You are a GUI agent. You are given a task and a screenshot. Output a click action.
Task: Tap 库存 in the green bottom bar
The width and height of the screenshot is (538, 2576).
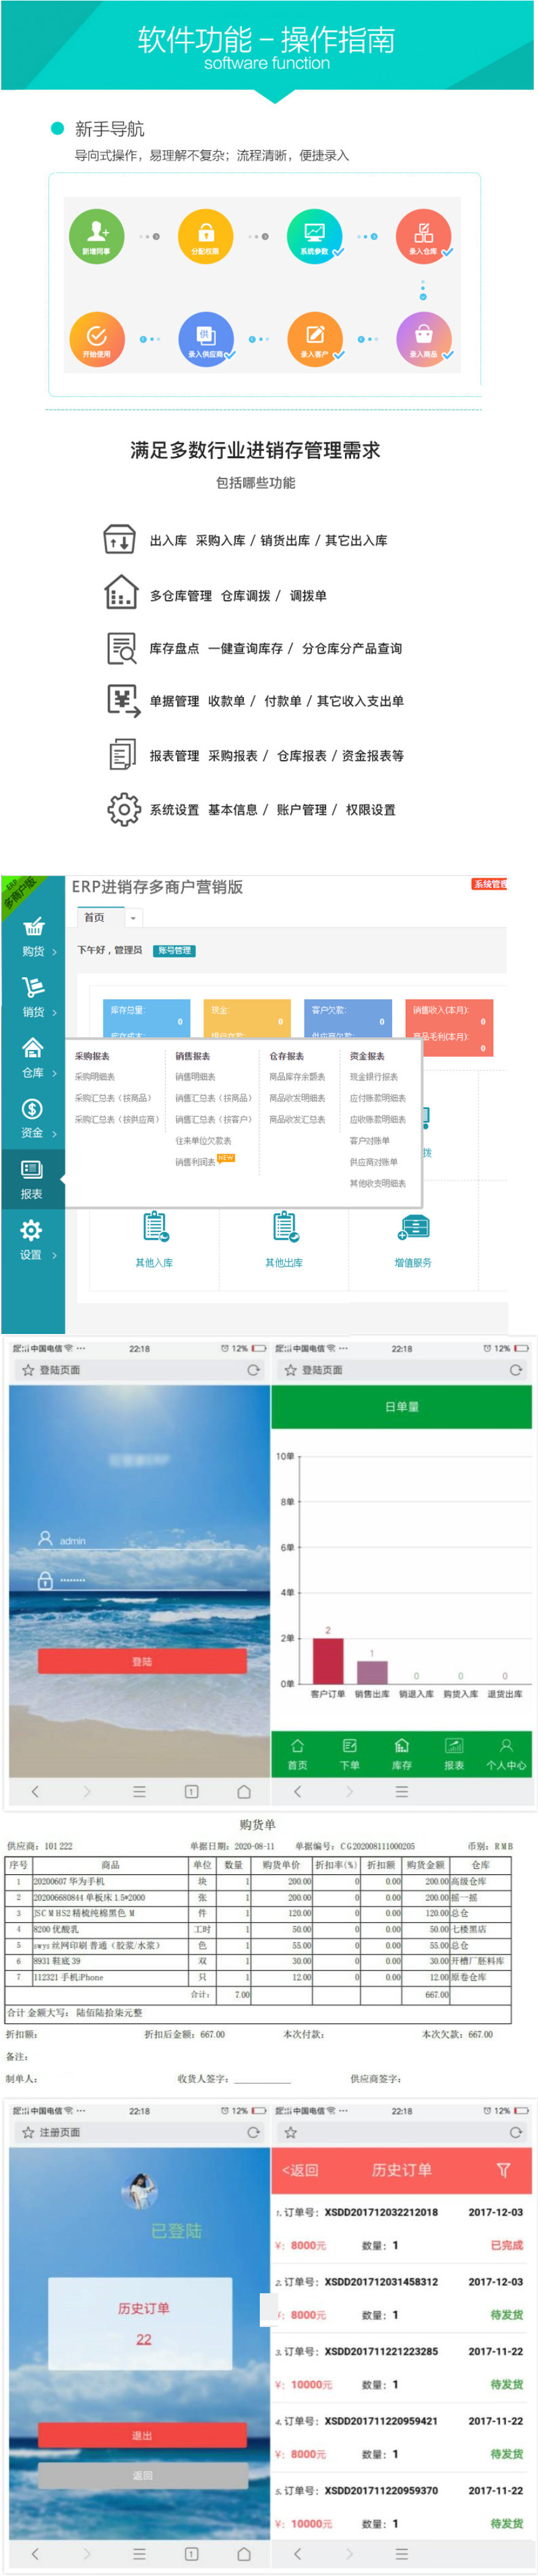pyautogui.click(x=401, y=1755)
